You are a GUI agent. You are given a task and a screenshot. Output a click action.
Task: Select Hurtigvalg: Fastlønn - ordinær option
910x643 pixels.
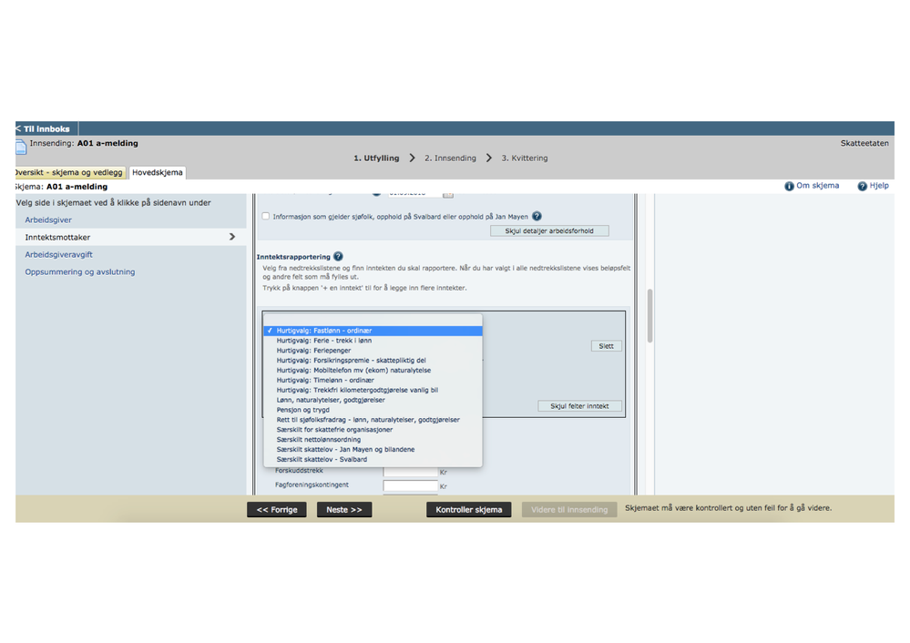tap(373, 331)
